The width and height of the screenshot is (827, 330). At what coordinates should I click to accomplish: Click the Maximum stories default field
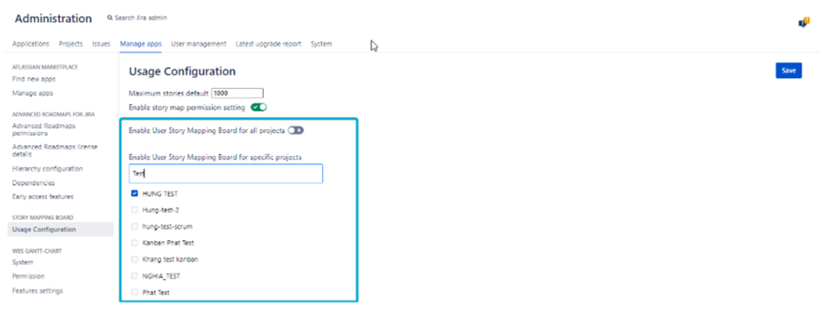(238, 93)
